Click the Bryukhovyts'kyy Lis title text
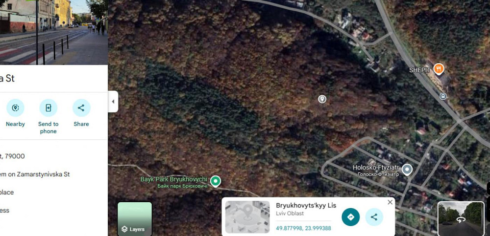 pyautogui.click(x=306, y=205)
